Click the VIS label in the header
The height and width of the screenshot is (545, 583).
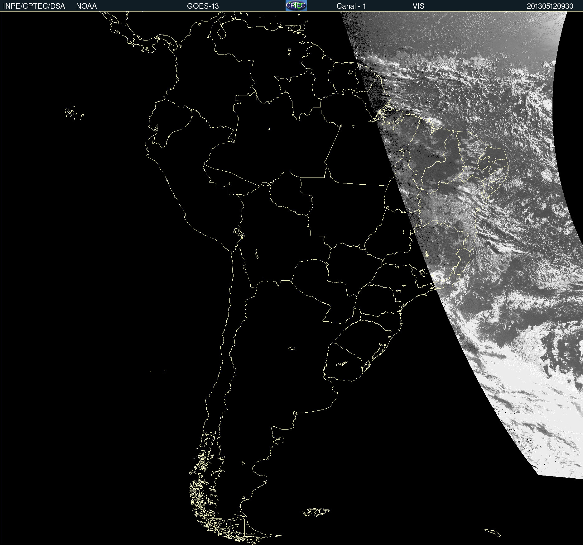click(418, 6)
